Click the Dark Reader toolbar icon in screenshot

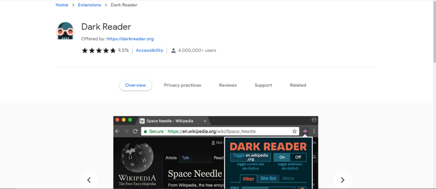(x=305, y=131)
